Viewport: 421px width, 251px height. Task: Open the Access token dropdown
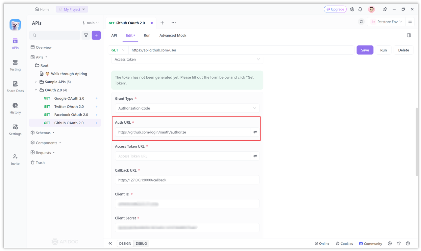(187, 60)
